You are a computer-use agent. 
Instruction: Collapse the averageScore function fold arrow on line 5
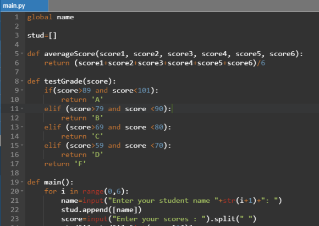[22, 54]
